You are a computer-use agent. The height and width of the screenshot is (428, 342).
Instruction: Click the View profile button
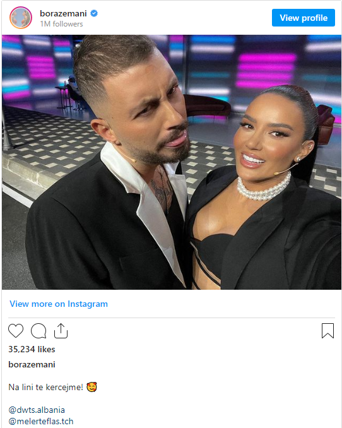click(304, 18)
